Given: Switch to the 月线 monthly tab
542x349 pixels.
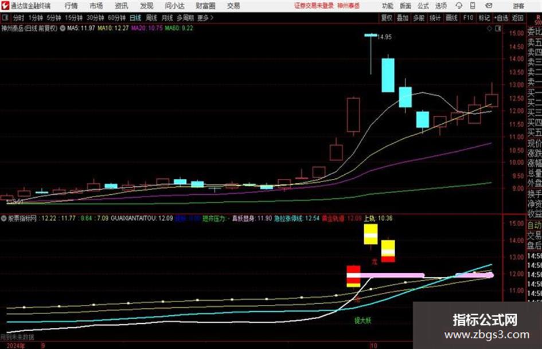Looking at the screenshot, I should (167, 18).
